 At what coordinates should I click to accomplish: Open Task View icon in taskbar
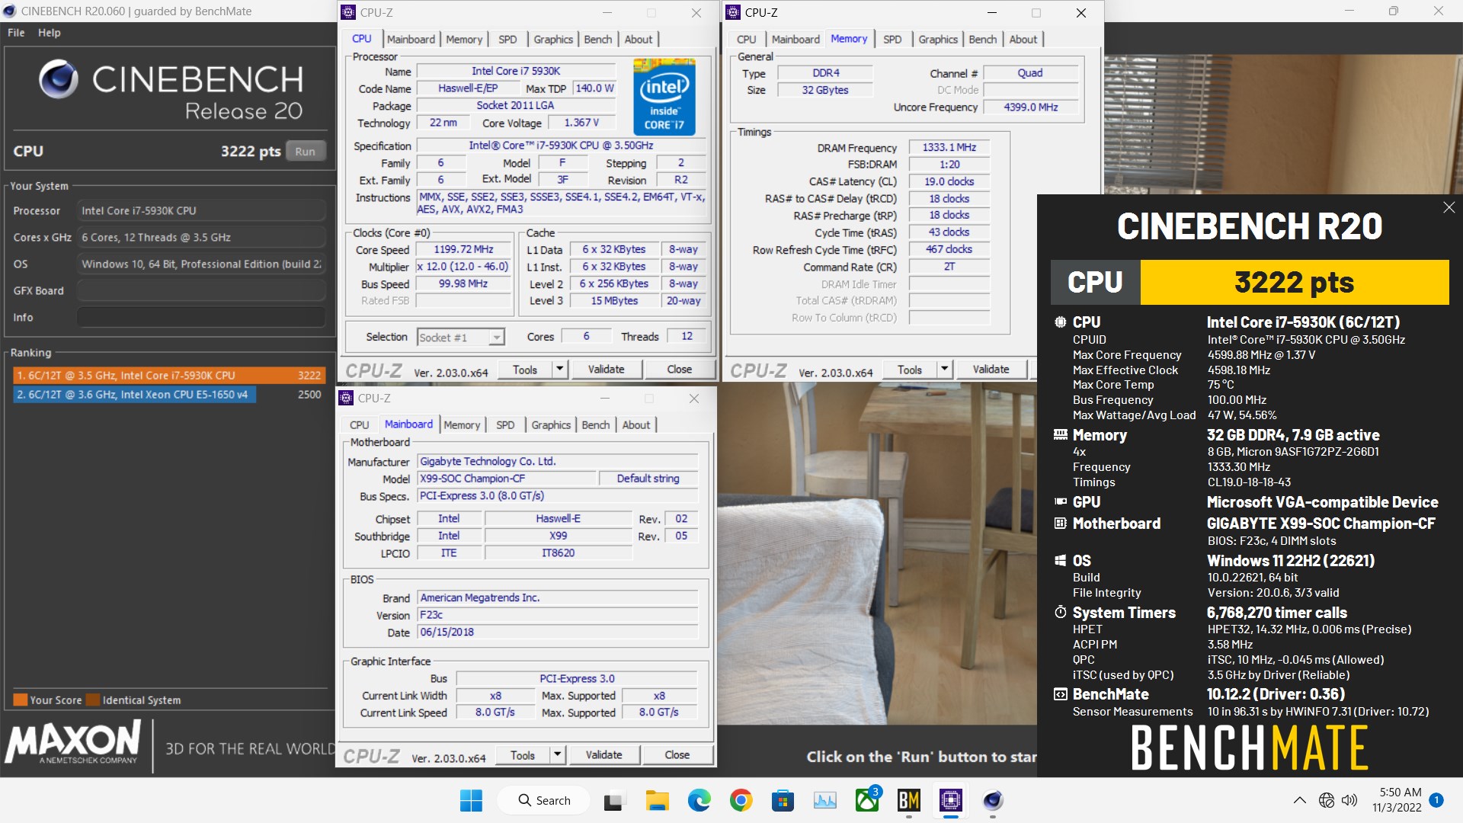click(613, 800)
